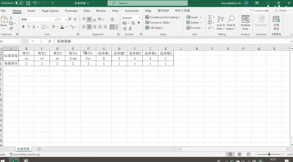Select cell containing 'from'
Viewport: 293px width, 162px height.
73,58
